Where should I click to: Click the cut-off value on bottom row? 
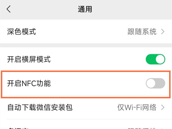[142, 128]
